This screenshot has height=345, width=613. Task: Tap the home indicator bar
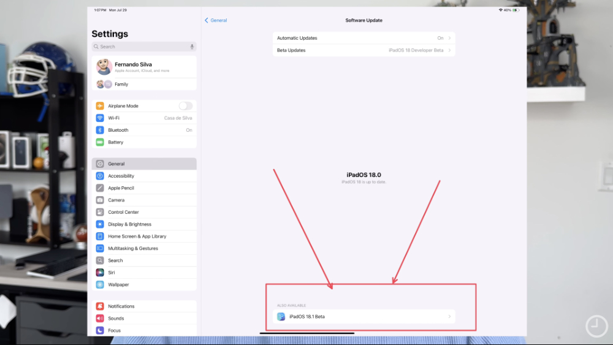click(307, 333)
